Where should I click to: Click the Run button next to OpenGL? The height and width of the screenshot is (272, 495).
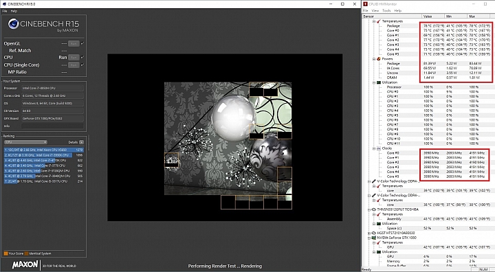tap(74, 43)
